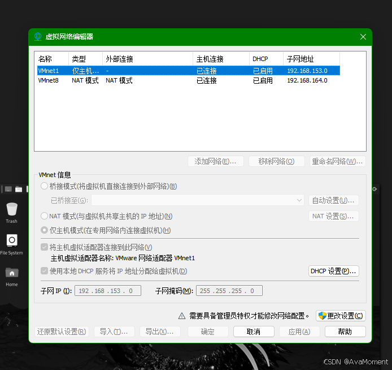This screenshot has width=392, height=370.
Task: Click 还原默认设置 button
Action: (62, 332)
